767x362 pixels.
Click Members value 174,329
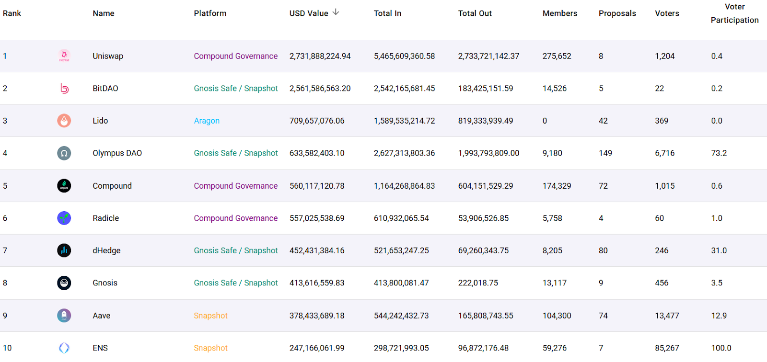point(557,186)
